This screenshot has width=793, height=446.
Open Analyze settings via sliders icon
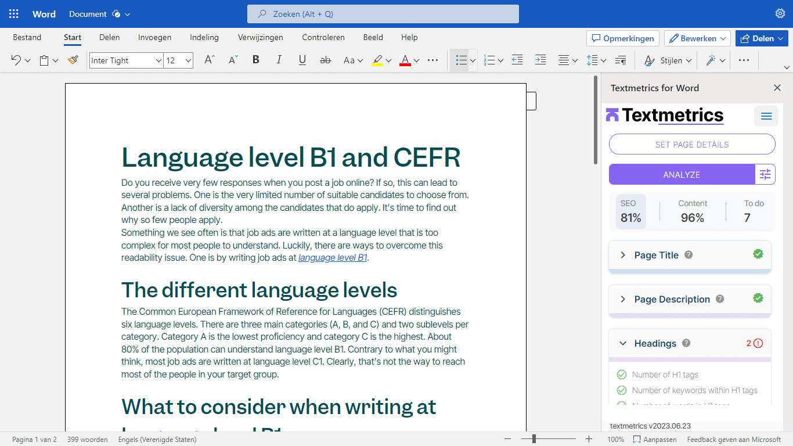(765, 174)
